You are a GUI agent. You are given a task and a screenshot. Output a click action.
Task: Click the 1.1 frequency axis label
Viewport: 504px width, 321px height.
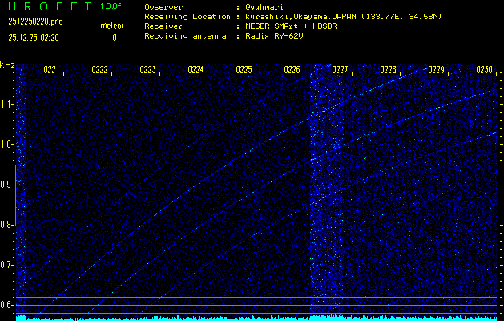point(7,104)
